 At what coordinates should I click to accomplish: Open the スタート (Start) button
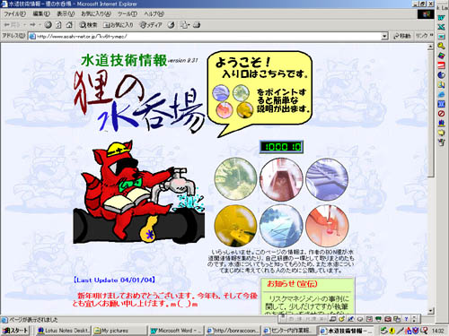click(x=15, y=331)
